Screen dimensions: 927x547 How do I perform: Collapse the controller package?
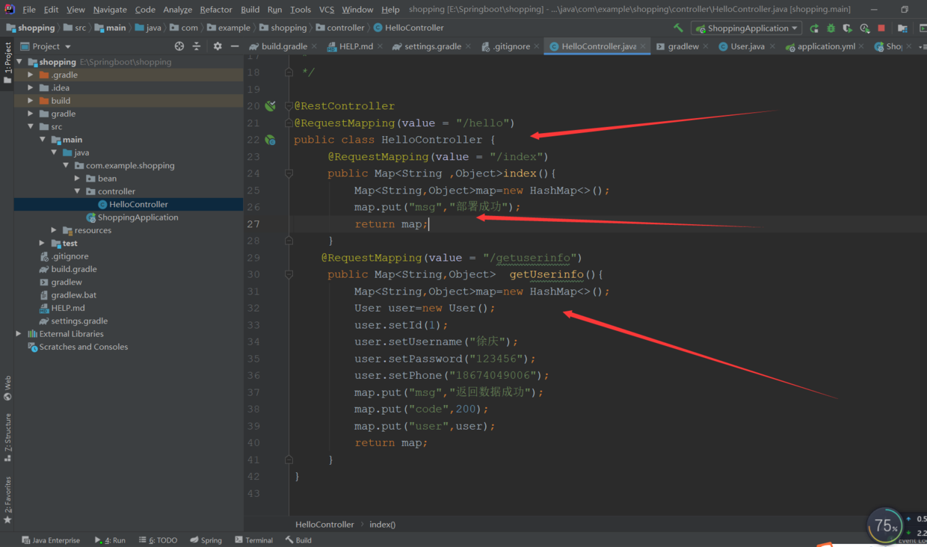pyautogui.click(x=78, y=191)
